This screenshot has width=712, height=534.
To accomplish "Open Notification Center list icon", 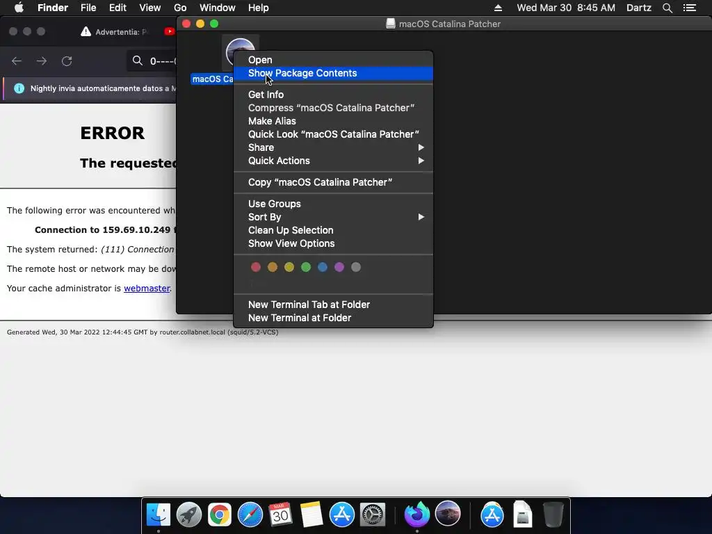I will (x=690, y=8).
